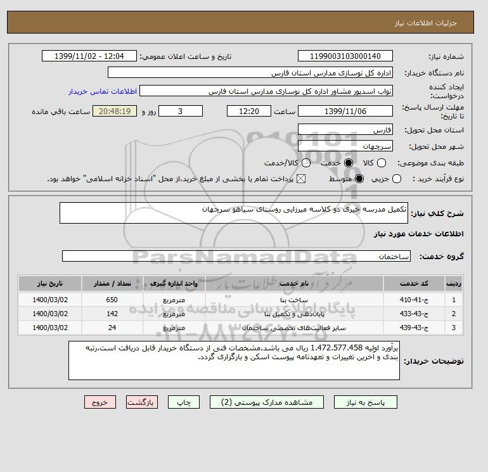488x472 pixels.
Task: Click the deadline date field 1399/11/06
Action: pos(345,111)
